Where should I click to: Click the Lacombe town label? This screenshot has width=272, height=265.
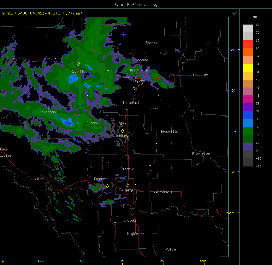pyautogui.click(x=142, y=60)
